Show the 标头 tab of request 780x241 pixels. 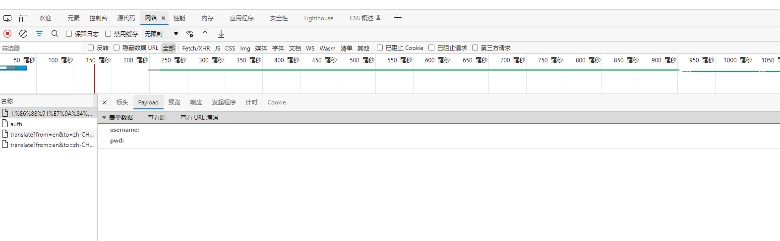click(122, 102)
